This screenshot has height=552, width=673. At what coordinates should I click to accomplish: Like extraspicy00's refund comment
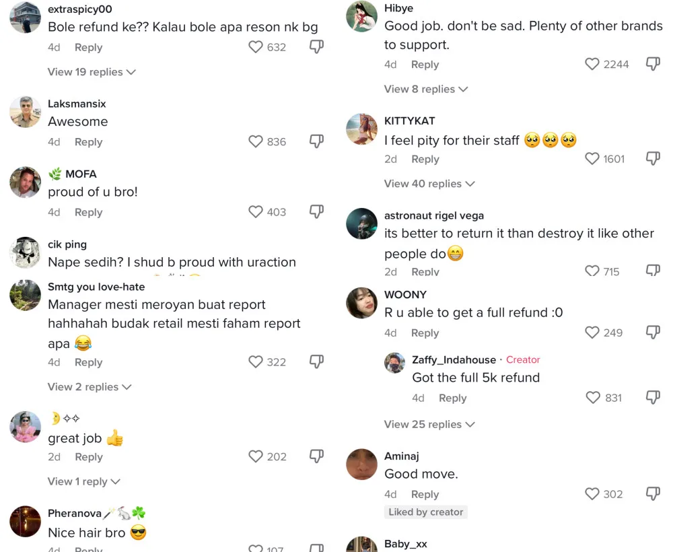(256, 47)
